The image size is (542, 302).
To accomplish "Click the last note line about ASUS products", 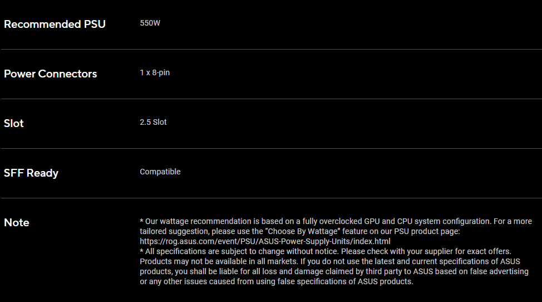I will point(277,281).
